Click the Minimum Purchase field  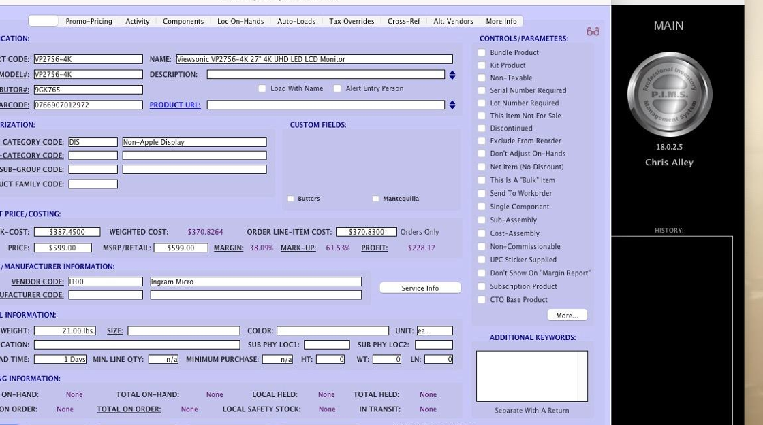(277, 360)
